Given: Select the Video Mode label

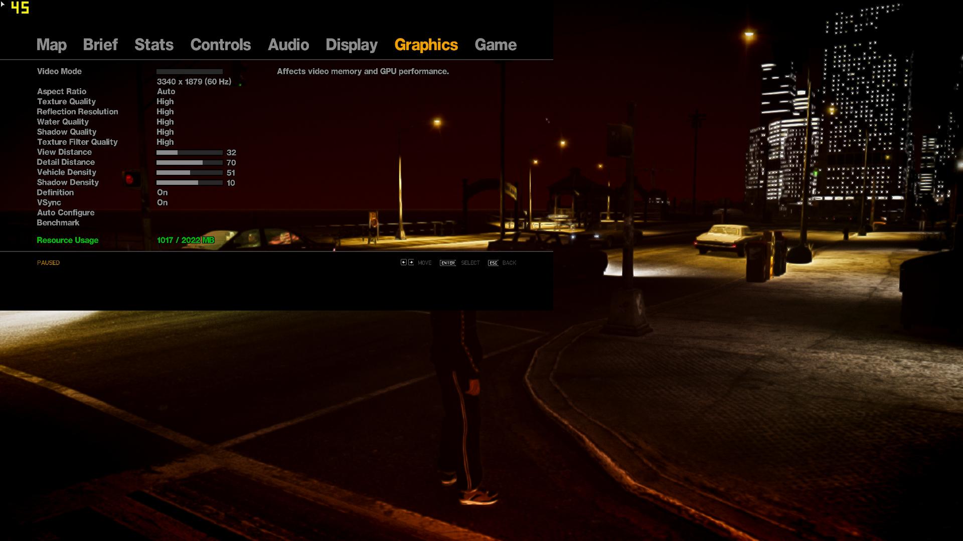Looking at the screenshot, I should [x=59, y=72].
